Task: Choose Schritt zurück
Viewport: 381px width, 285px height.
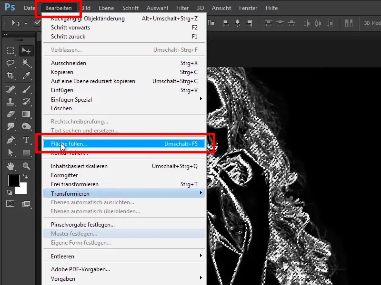Action: [124, 37]
